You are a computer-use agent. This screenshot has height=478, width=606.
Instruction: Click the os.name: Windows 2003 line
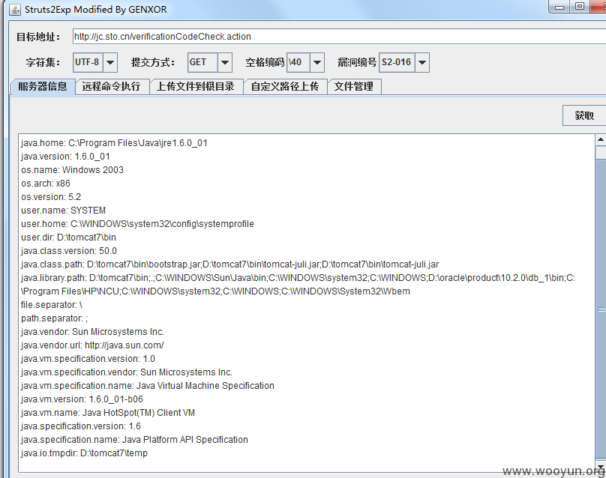coord(72,170)
